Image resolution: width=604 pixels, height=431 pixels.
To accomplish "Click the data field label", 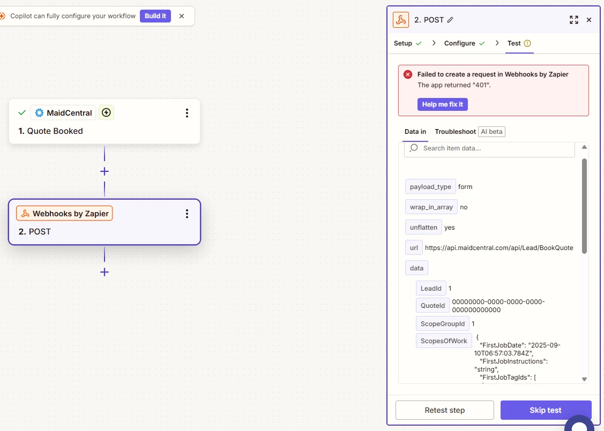I will pyautogui.click(x=416, y=268).
